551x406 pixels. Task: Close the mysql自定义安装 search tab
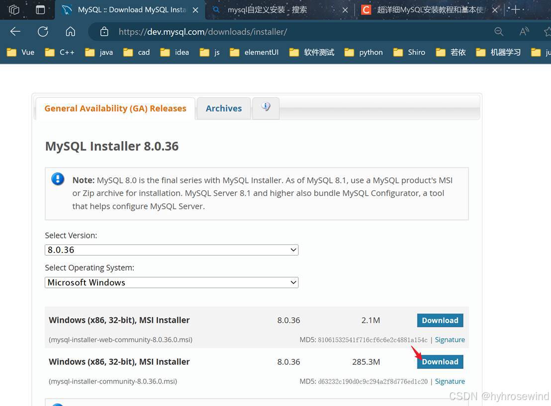pyautogui.click(x=345, y=10)
